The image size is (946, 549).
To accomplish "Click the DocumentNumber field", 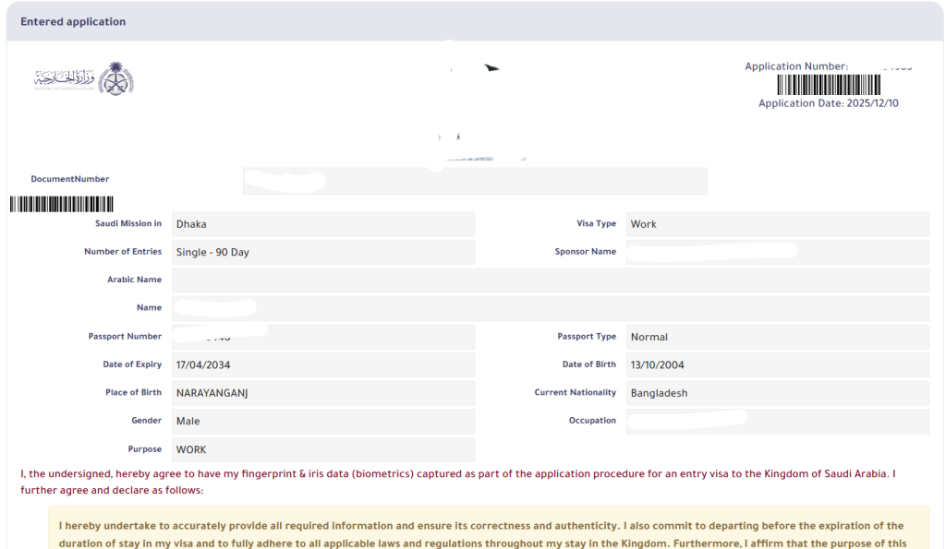I will click(x=475, y=181).
